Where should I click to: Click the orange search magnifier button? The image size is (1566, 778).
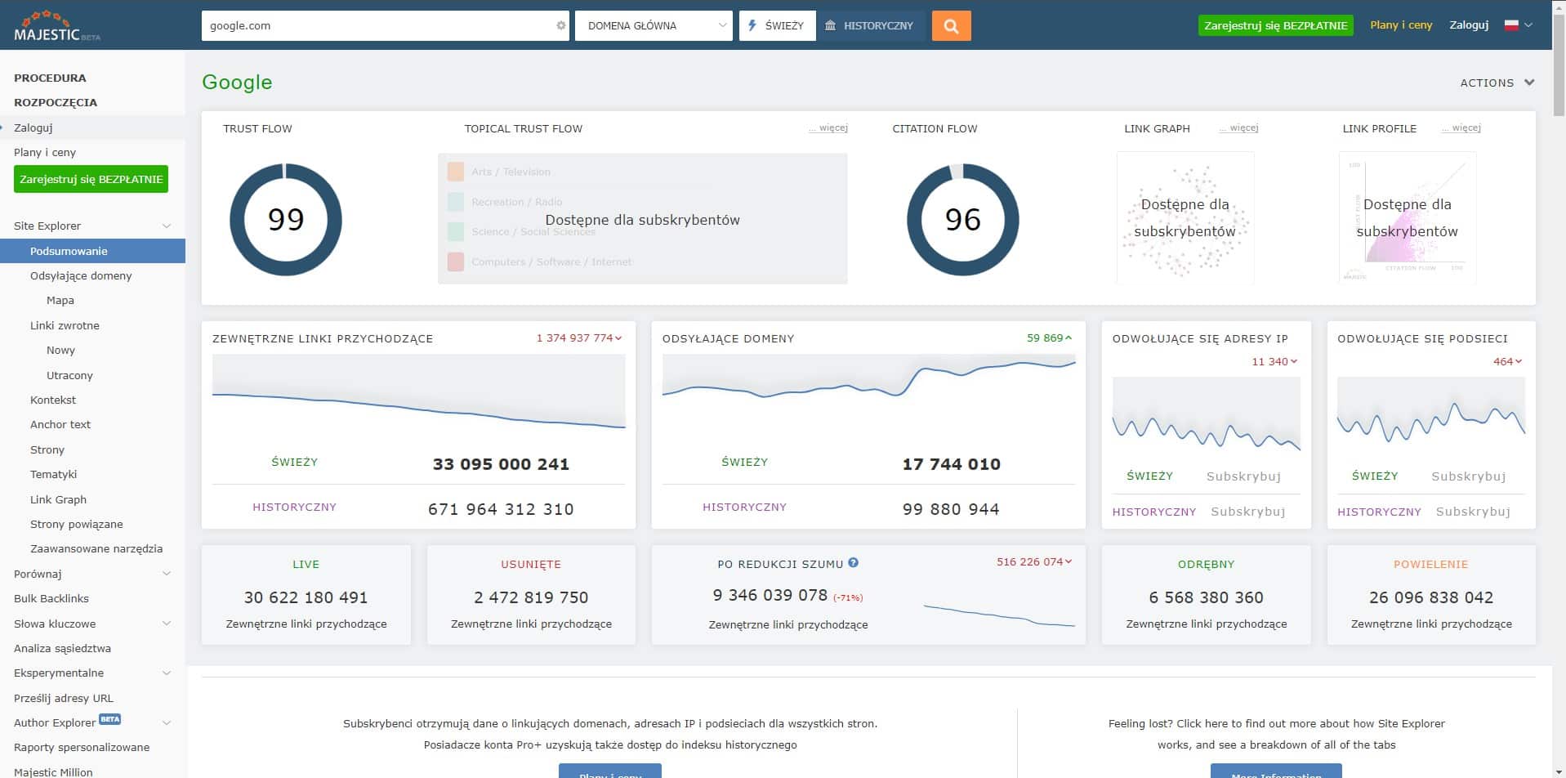click(x=951, y=25)
